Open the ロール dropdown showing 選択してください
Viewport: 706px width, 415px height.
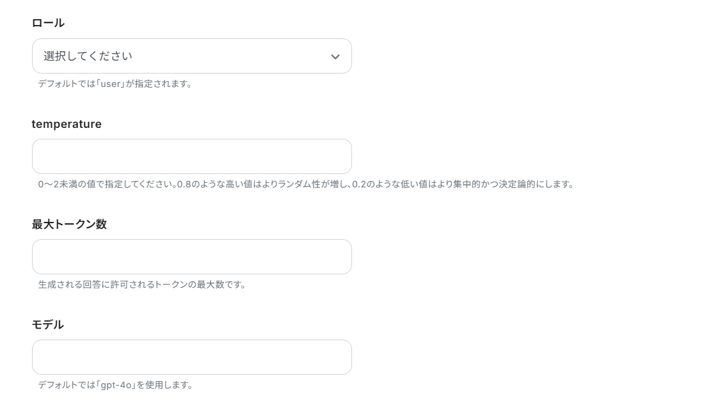[x=191, y=56]
